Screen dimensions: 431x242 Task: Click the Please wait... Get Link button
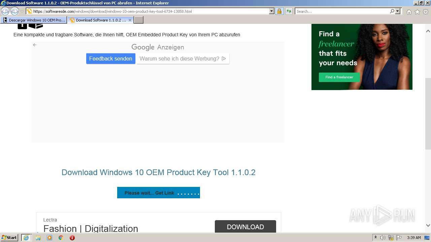(159, 193)
